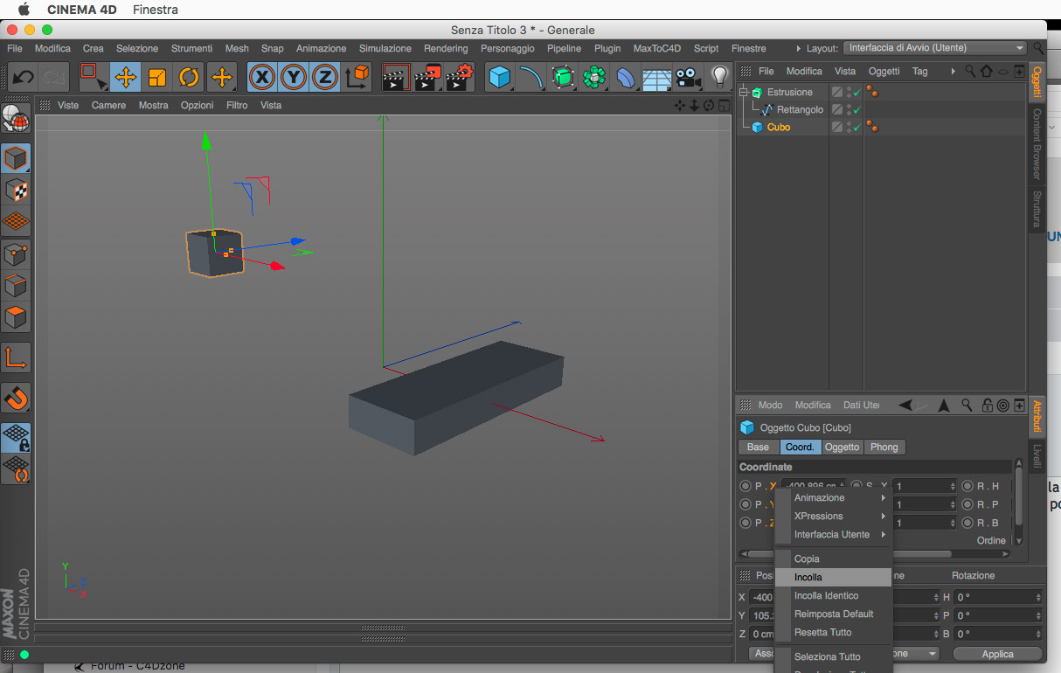Switch to Oggetto attribute tab
The image size is (1061, 673).
pos(843,447)
